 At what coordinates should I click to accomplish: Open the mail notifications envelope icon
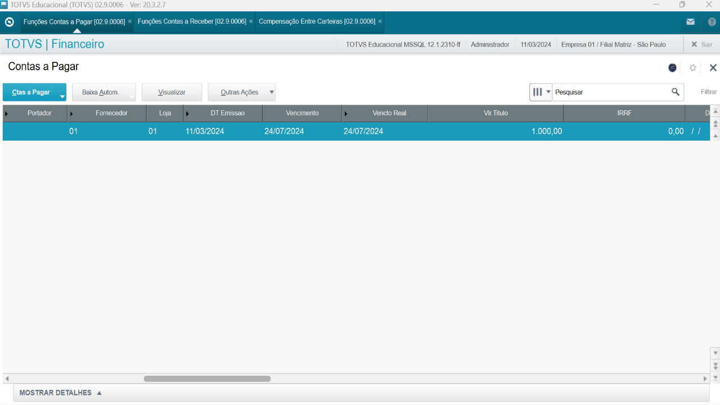[690, 22]
